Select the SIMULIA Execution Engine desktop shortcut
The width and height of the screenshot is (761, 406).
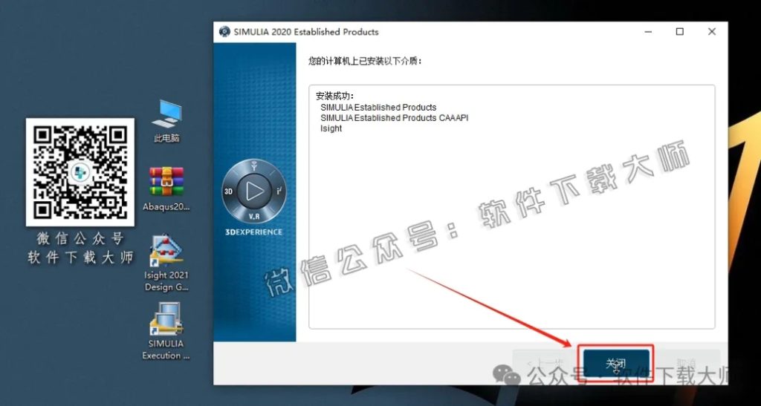click(x=166, y=331)
